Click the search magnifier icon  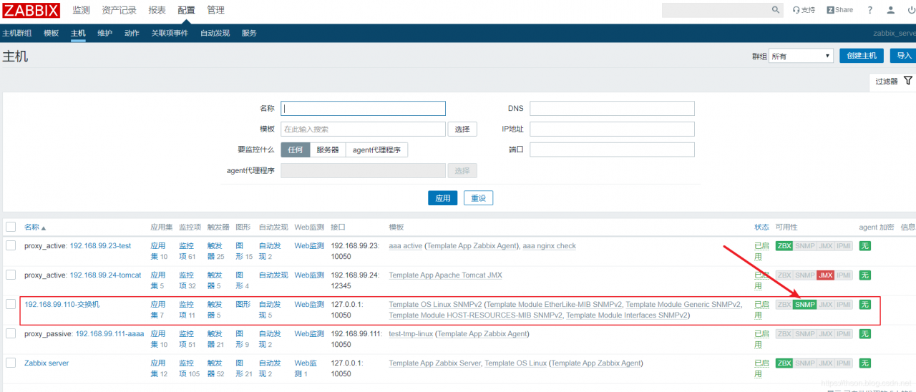776,10
